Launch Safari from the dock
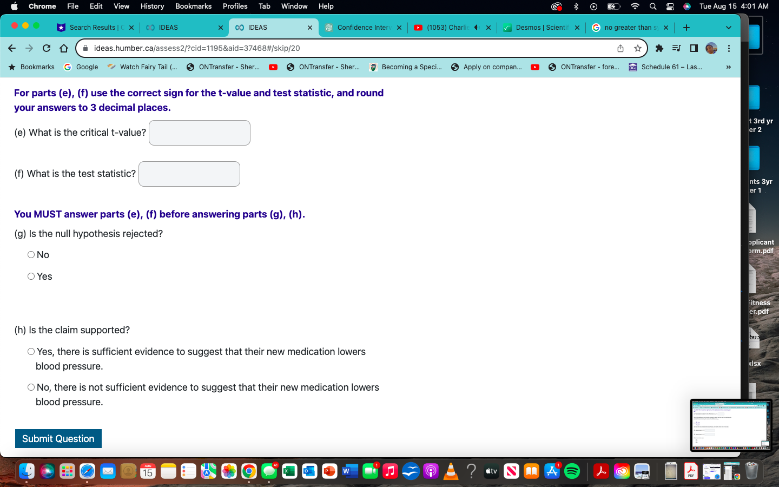779x487 pixels. 87,471
